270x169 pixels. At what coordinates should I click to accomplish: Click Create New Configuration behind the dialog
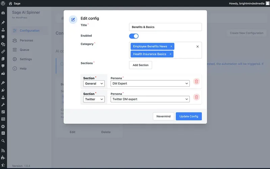[x=246, y=33]
